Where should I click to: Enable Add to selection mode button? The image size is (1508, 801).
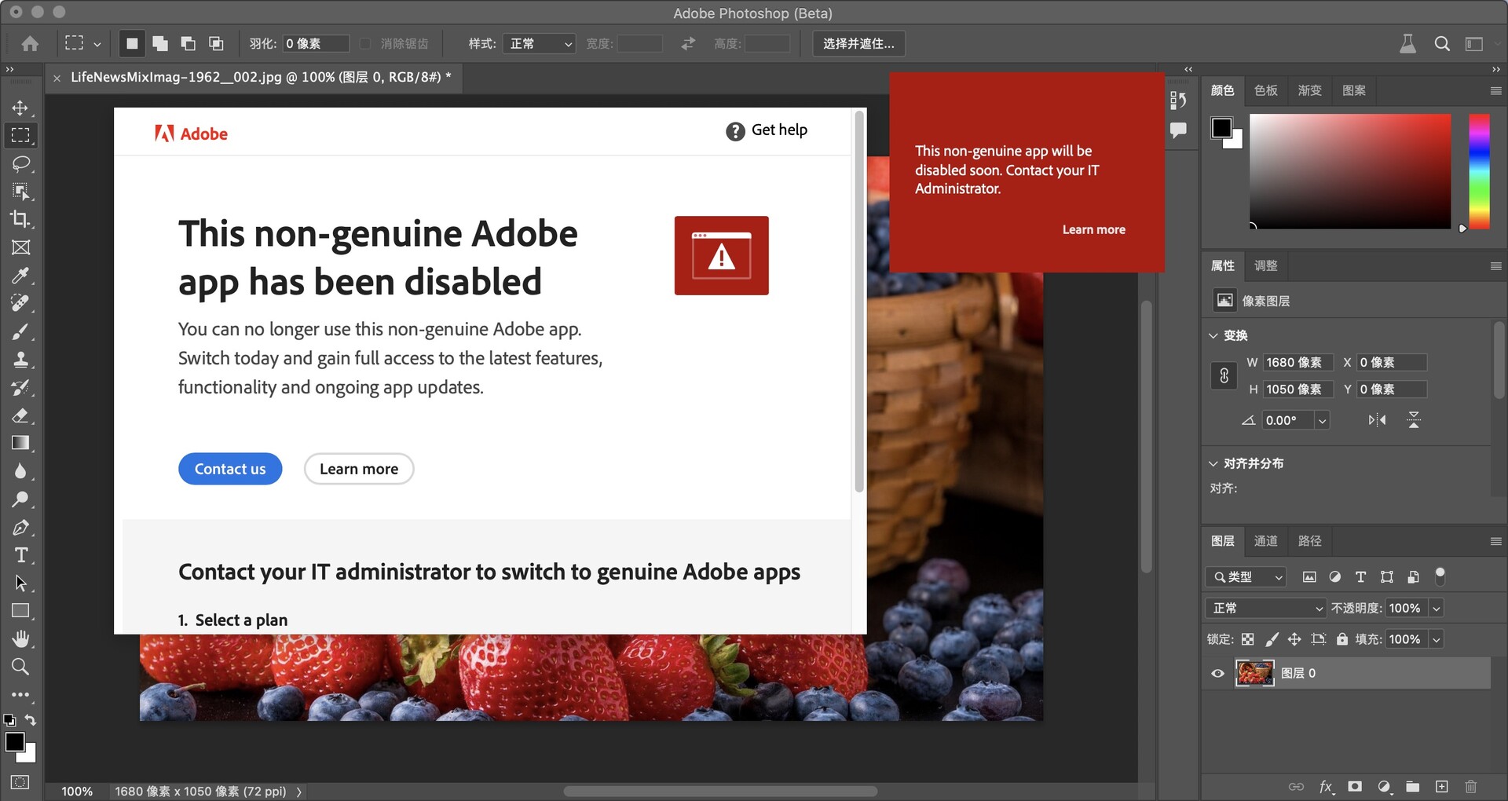click(160, 44)
